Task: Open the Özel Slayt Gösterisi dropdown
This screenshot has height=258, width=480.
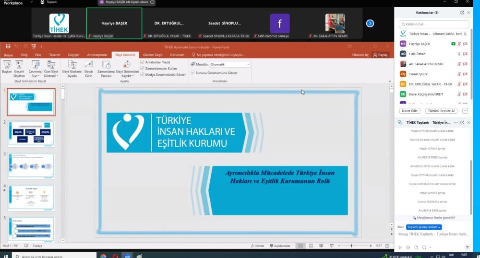Action: point(51,69)
